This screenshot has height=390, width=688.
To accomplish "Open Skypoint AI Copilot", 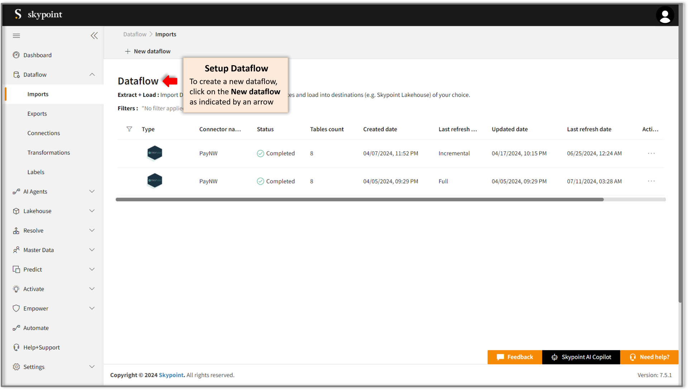I will (x=581, y=357).
